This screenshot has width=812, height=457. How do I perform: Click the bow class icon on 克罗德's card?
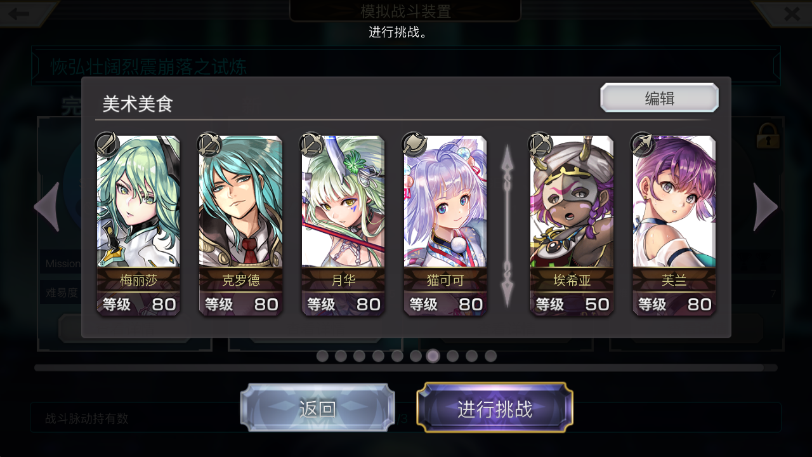(x=209, y=144)
